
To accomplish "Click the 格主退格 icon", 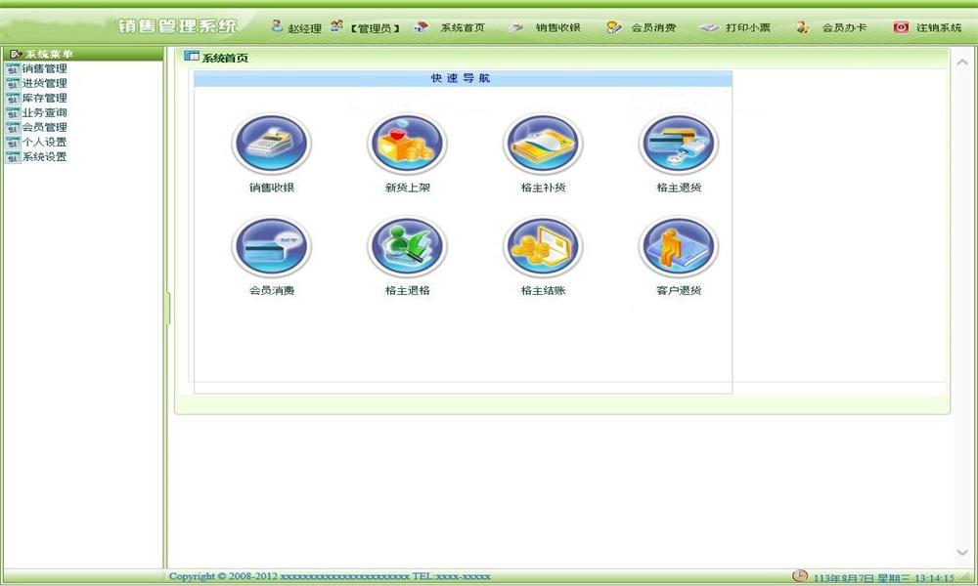I will 407,246.
